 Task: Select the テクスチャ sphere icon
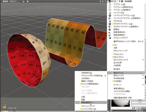(110, 21)
